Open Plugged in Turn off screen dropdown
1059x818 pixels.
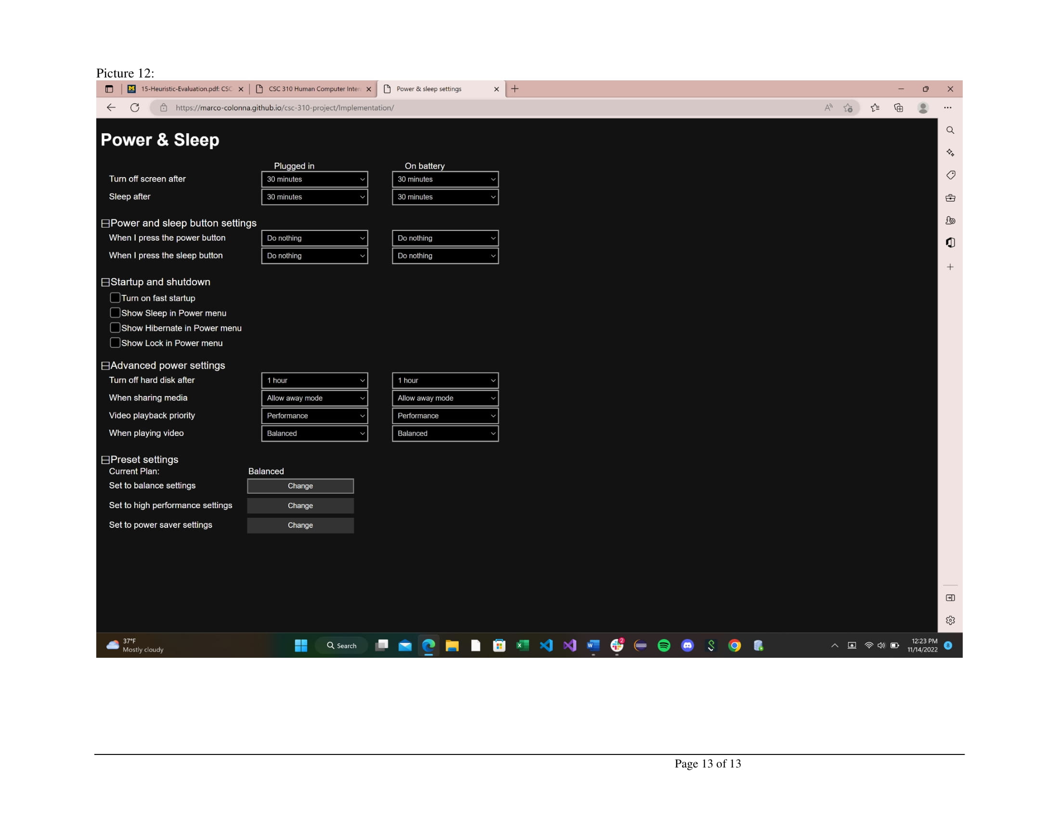[x=314, y=179]
